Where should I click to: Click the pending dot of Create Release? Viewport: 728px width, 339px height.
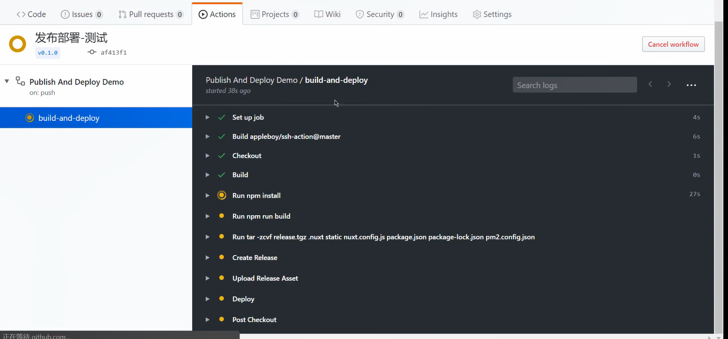tap(221, 257)
